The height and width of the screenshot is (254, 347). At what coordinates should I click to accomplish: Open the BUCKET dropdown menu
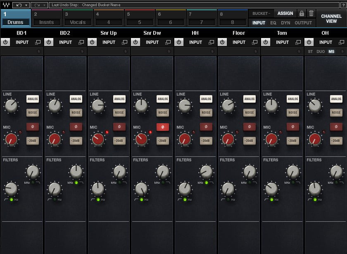262,13
